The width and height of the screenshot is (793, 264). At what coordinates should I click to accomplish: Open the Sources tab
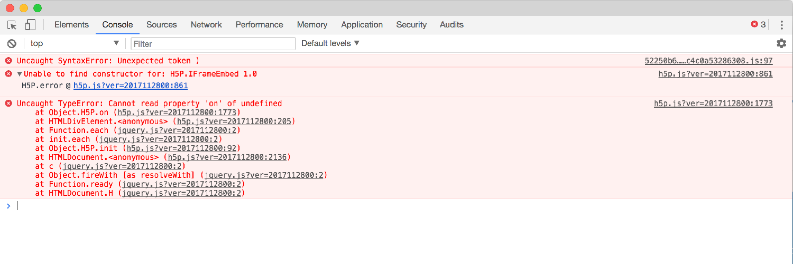click(x=161, y=24)
